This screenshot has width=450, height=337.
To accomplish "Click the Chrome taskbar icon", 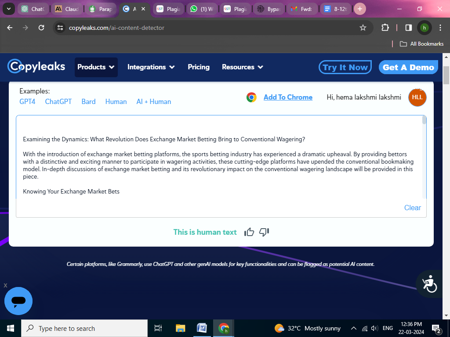I will pyautogui.click(x=224, y=328).
